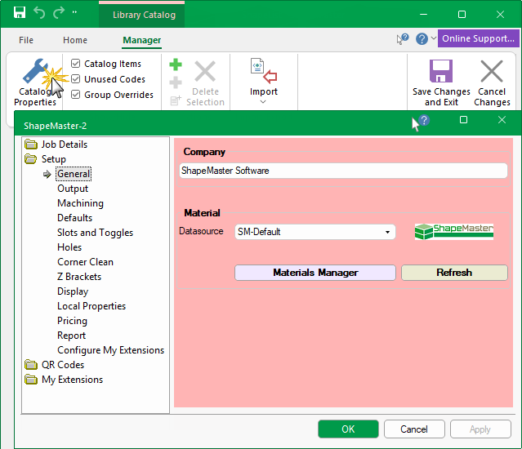Click the Materials Manager button
The width and height of the screenshot is (522, 449).
coord(315,273)
